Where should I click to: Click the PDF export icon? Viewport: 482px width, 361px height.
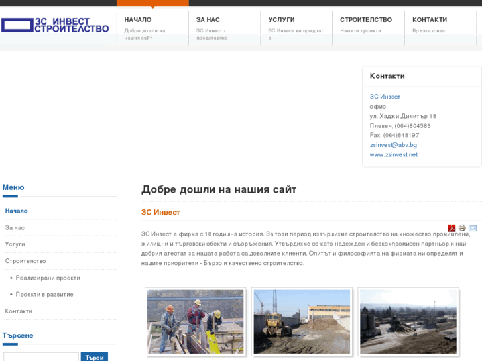[x=452, y=228]
